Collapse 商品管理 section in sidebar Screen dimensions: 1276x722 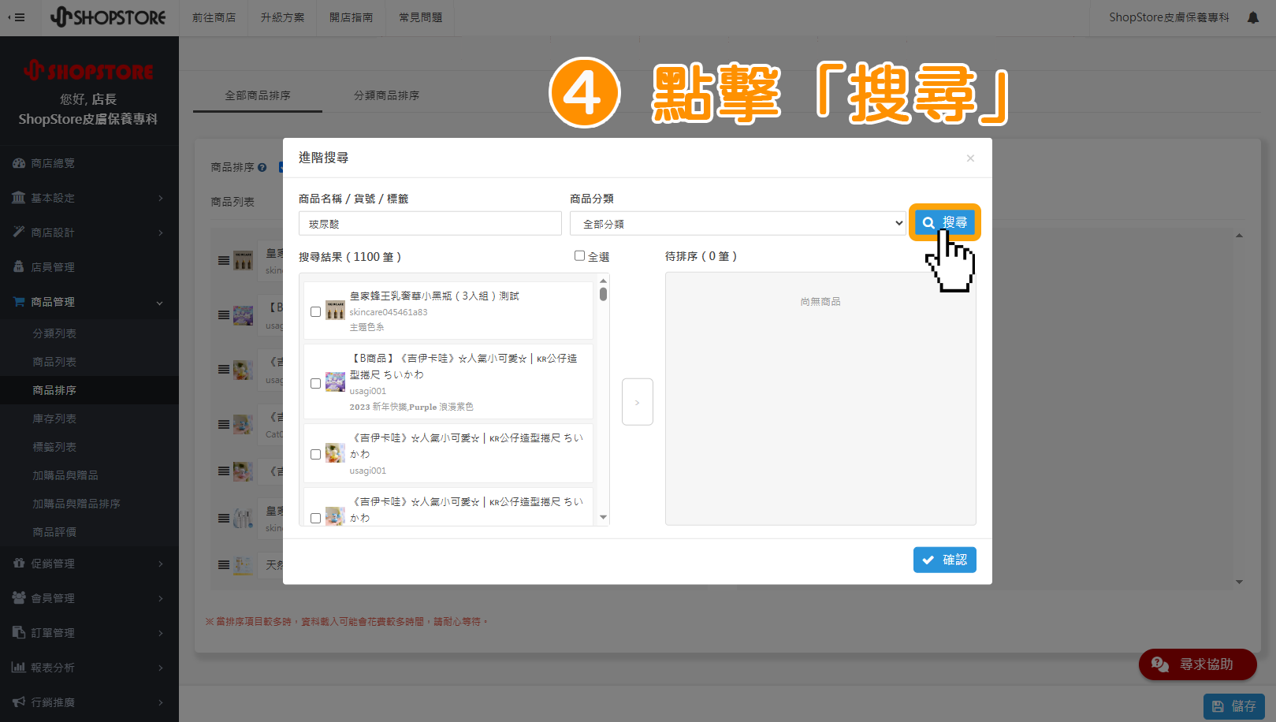click(89, 302)
